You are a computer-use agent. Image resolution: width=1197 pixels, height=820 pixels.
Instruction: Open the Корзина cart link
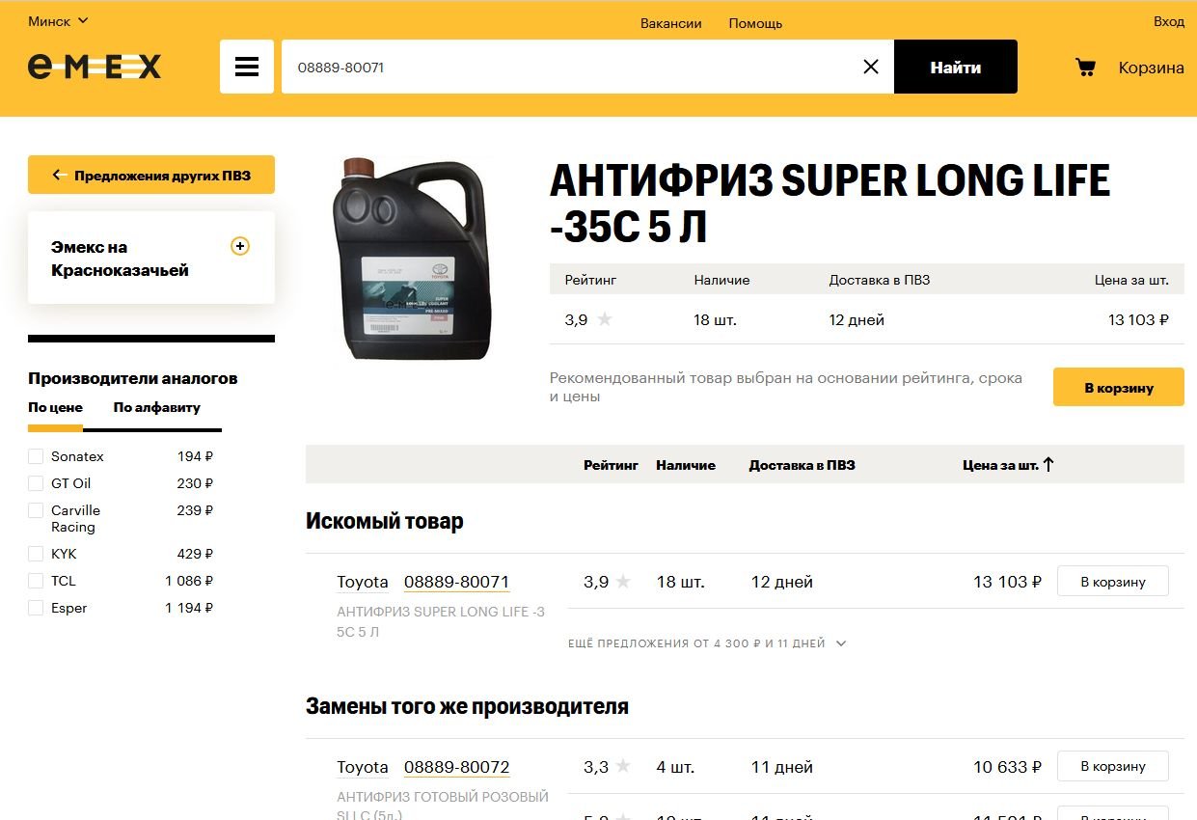coord(1151,68)
